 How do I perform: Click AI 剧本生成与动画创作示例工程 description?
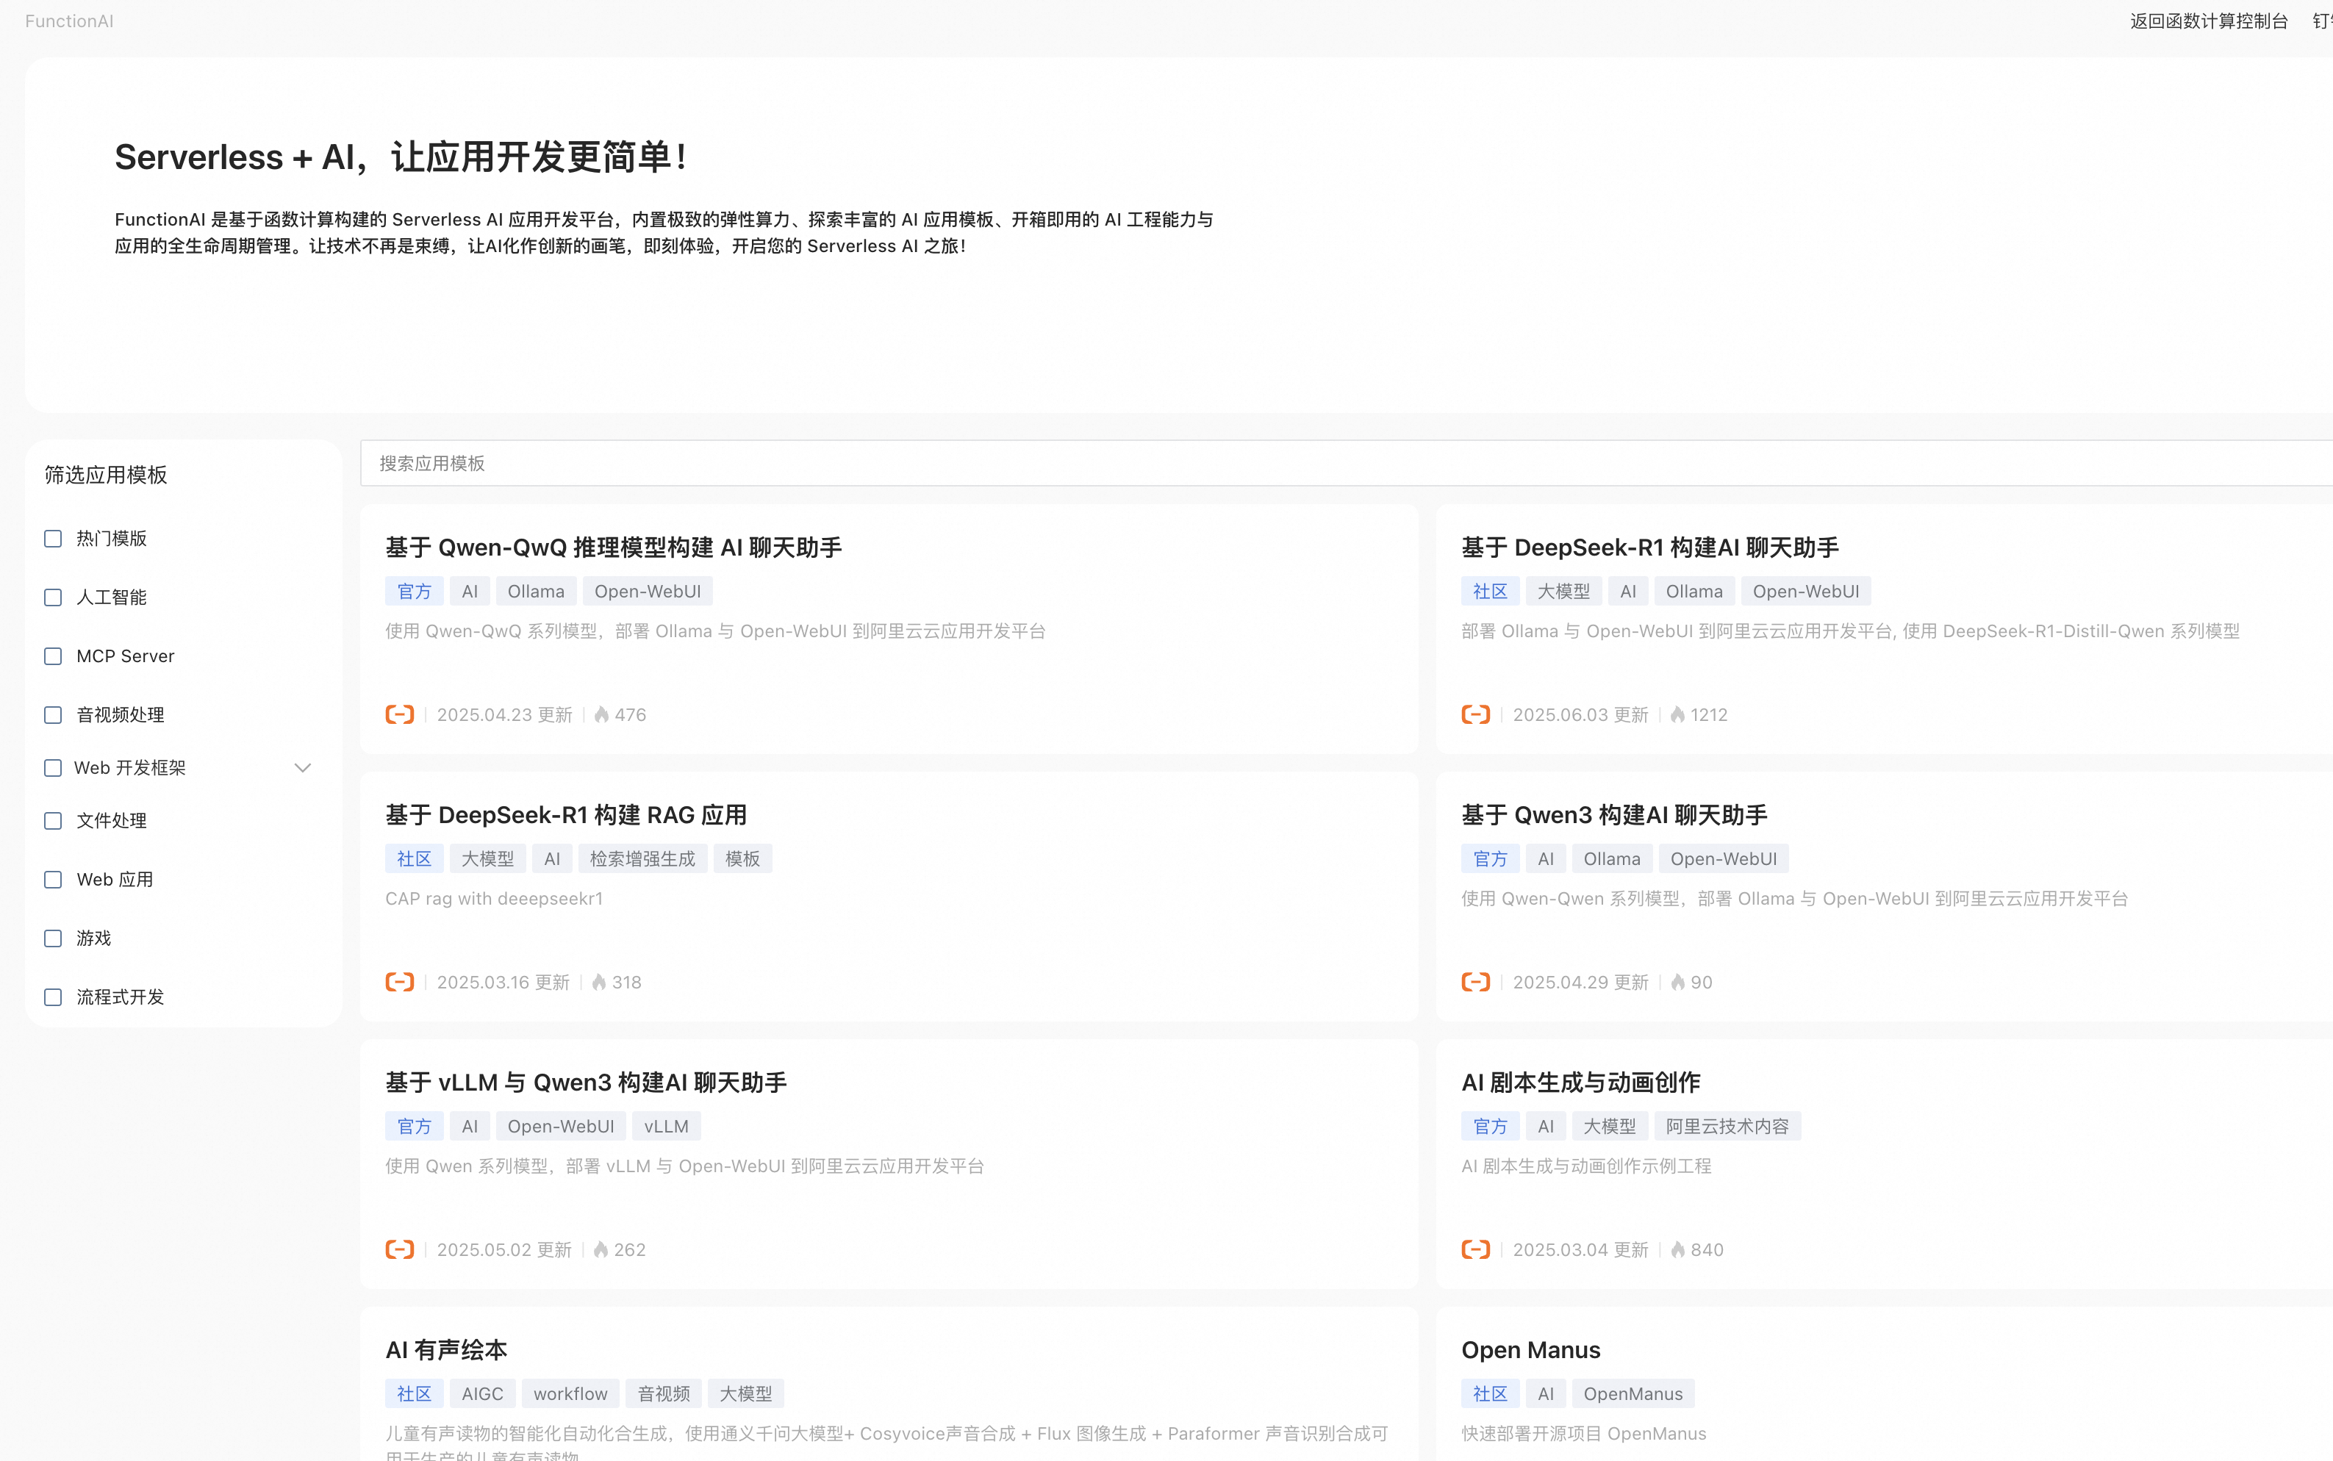click(x=1586, y=1166)
